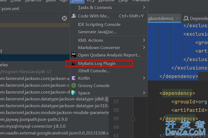Click the Space logo icon
Viewport: 208px width, 138px height.
74,93
